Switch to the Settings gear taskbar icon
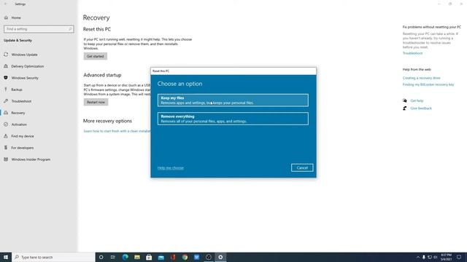The width and height of the screenshot is (467, 262). 220,257
